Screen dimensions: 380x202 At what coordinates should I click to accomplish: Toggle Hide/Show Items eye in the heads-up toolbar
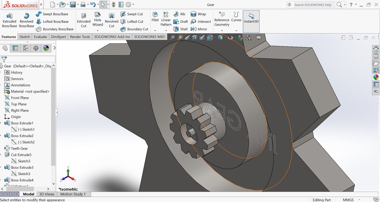coord(230,37)
